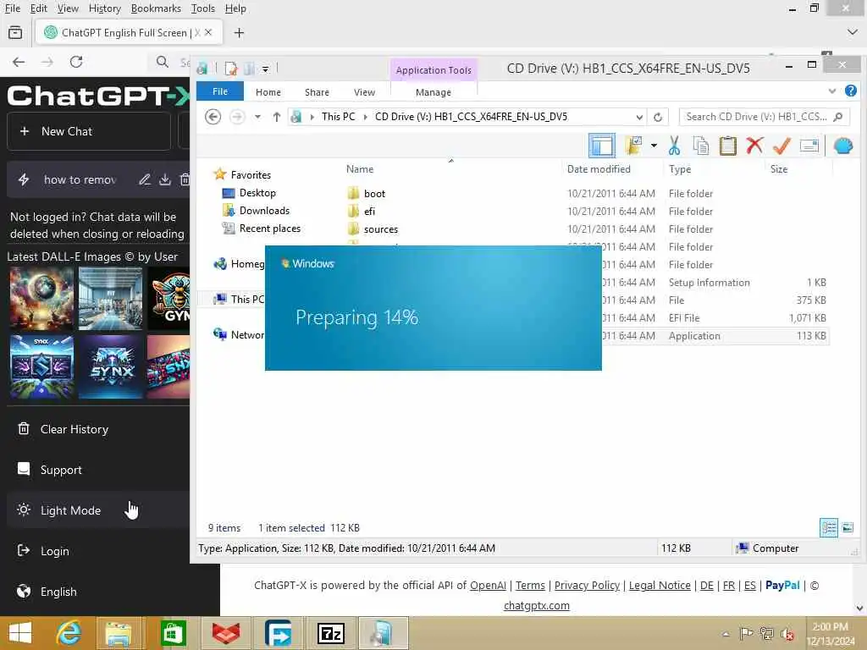This screenshot has width=867, height=650.
Task: Open the planet DALL-E image thumbnail
Action: pyautogui.click(x=41, y=299)
